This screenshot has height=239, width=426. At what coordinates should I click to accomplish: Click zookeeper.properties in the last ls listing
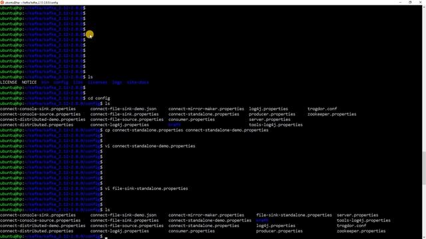[361, 231]
